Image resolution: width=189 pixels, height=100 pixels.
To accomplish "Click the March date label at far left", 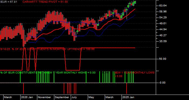I will [x=8, y=97].
